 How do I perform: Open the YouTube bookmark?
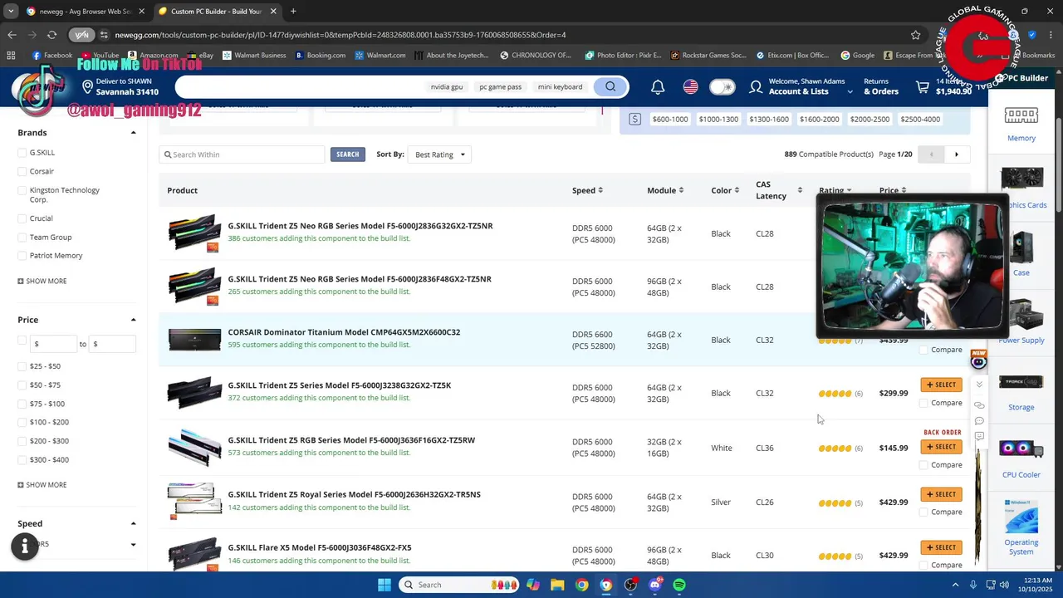[100, 56]
